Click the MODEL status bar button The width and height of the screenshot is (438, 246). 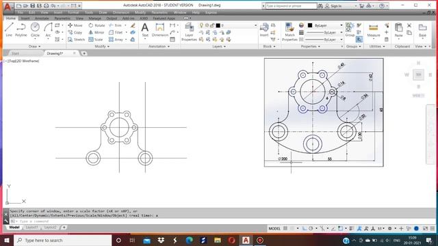coord(274,228)
